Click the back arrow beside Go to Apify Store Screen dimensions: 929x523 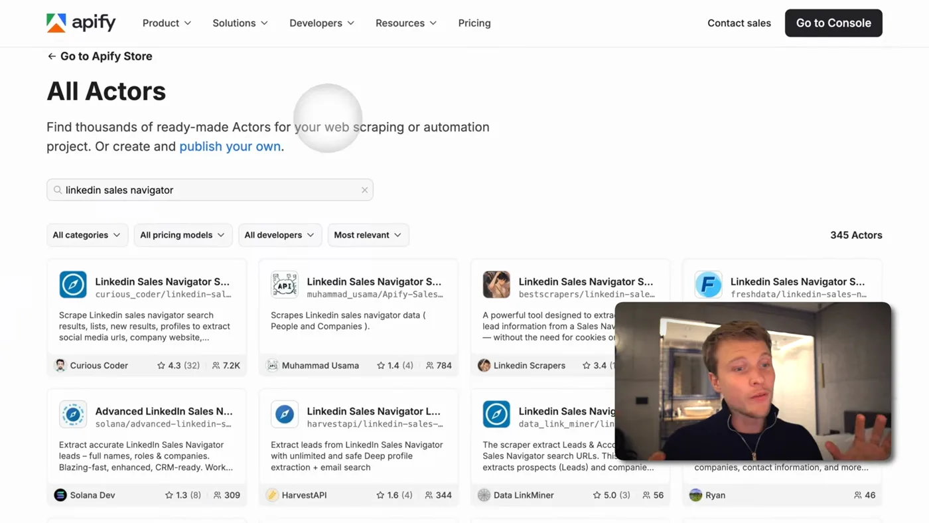pyautogui.click(x=51, y=56)
